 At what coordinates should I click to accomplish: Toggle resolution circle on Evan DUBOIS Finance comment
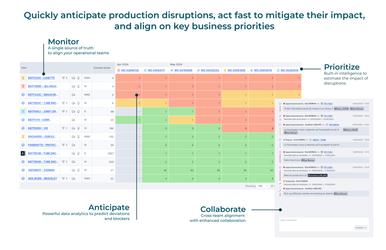coord(280,140)
